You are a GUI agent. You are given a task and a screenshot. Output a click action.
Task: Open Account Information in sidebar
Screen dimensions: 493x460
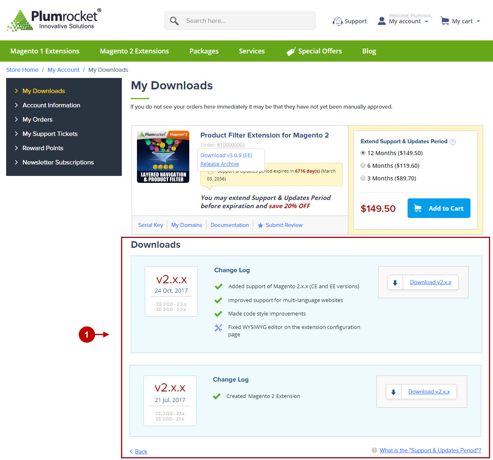52,105
